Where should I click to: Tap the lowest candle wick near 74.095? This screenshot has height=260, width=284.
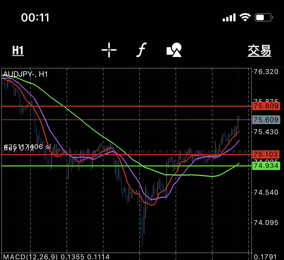coord(143,235)
